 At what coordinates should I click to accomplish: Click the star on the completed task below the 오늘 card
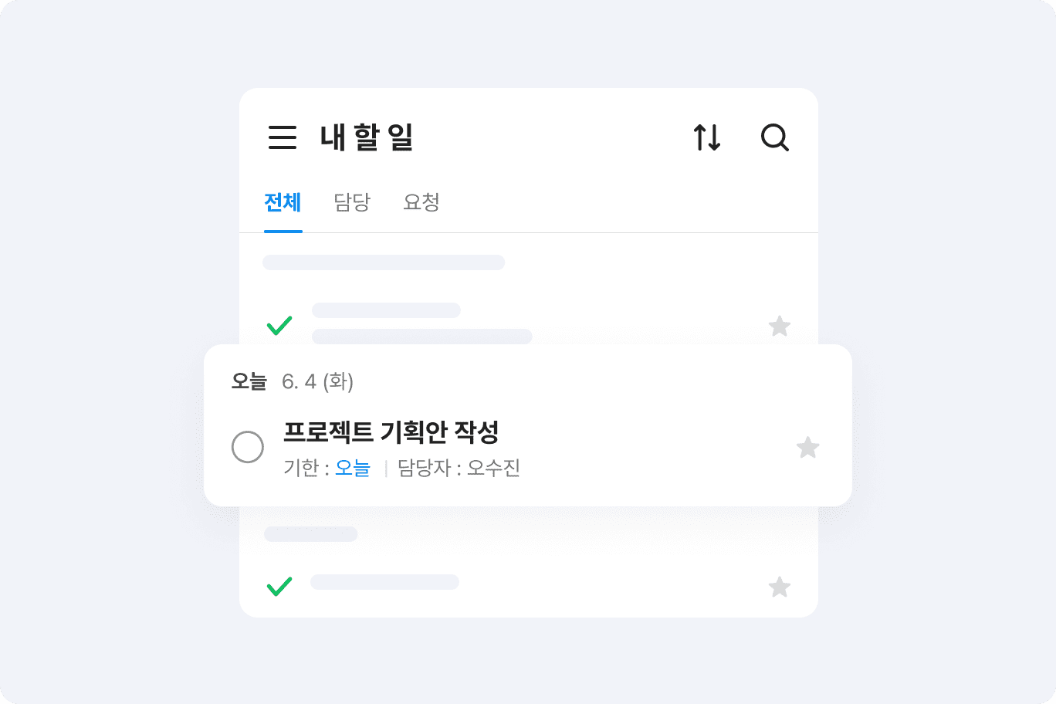[780, 587]
